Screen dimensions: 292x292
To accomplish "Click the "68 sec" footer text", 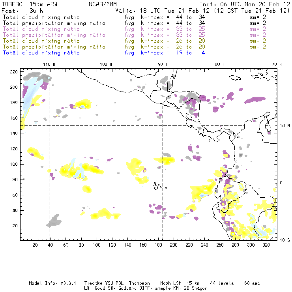I will (252, 283).
